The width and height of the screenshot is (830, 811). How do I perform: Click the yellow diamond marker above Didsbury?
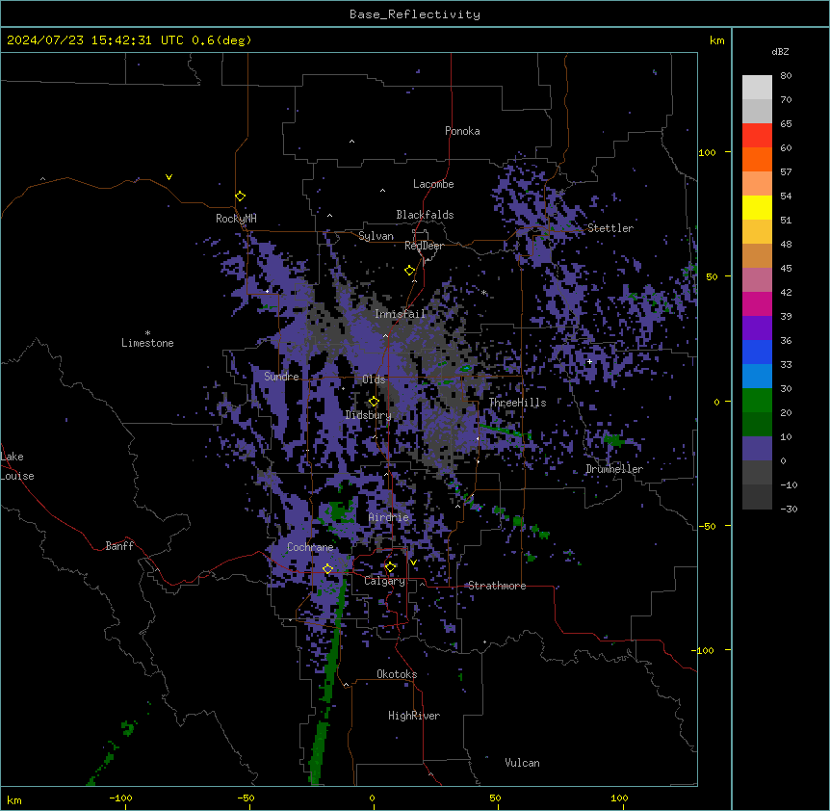point(374,402)
